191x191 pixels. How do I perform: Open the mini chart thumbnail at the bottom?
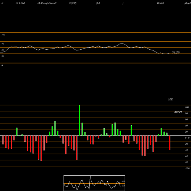pyautogui.click(x=94, y=183)
